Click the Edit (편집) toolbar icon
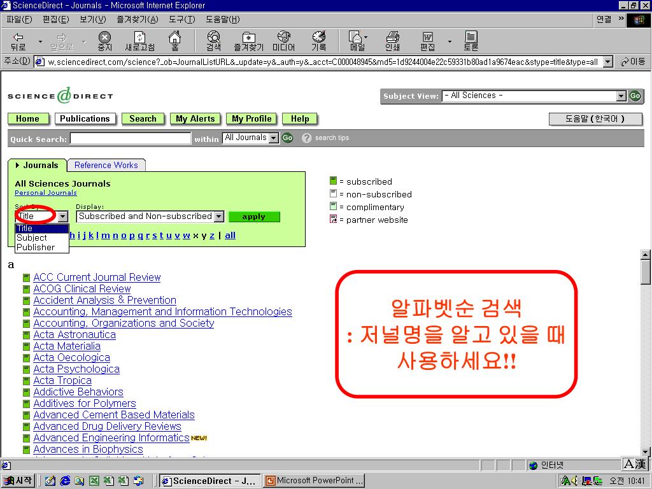Image resolution: width=652 pixels, height=489 pixels. 427,41
